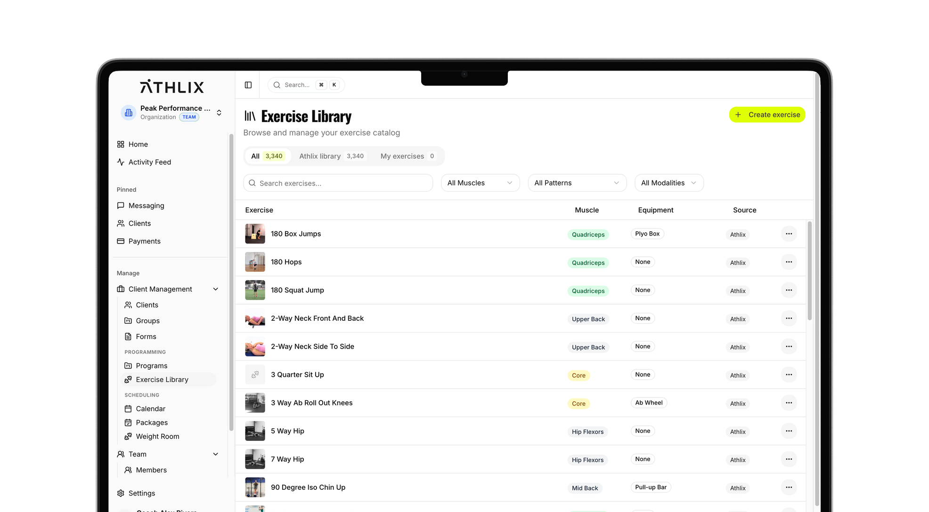Open the 2-Way Neck Front And Back exercise
Screen dimensions: 929x512
coord(317,318)
